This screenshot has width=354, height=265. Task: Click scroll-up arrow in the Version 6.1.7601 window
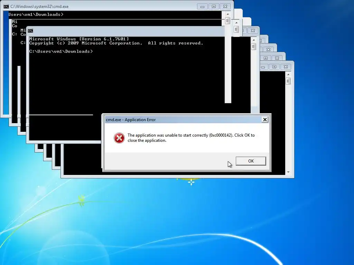254,40
